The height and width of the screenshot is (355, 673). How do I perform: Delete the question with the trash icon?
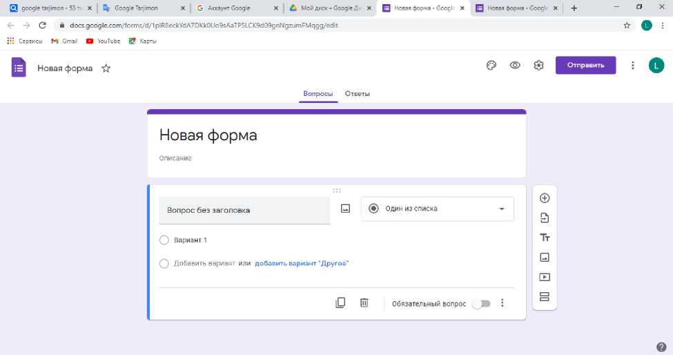[364, 303]
